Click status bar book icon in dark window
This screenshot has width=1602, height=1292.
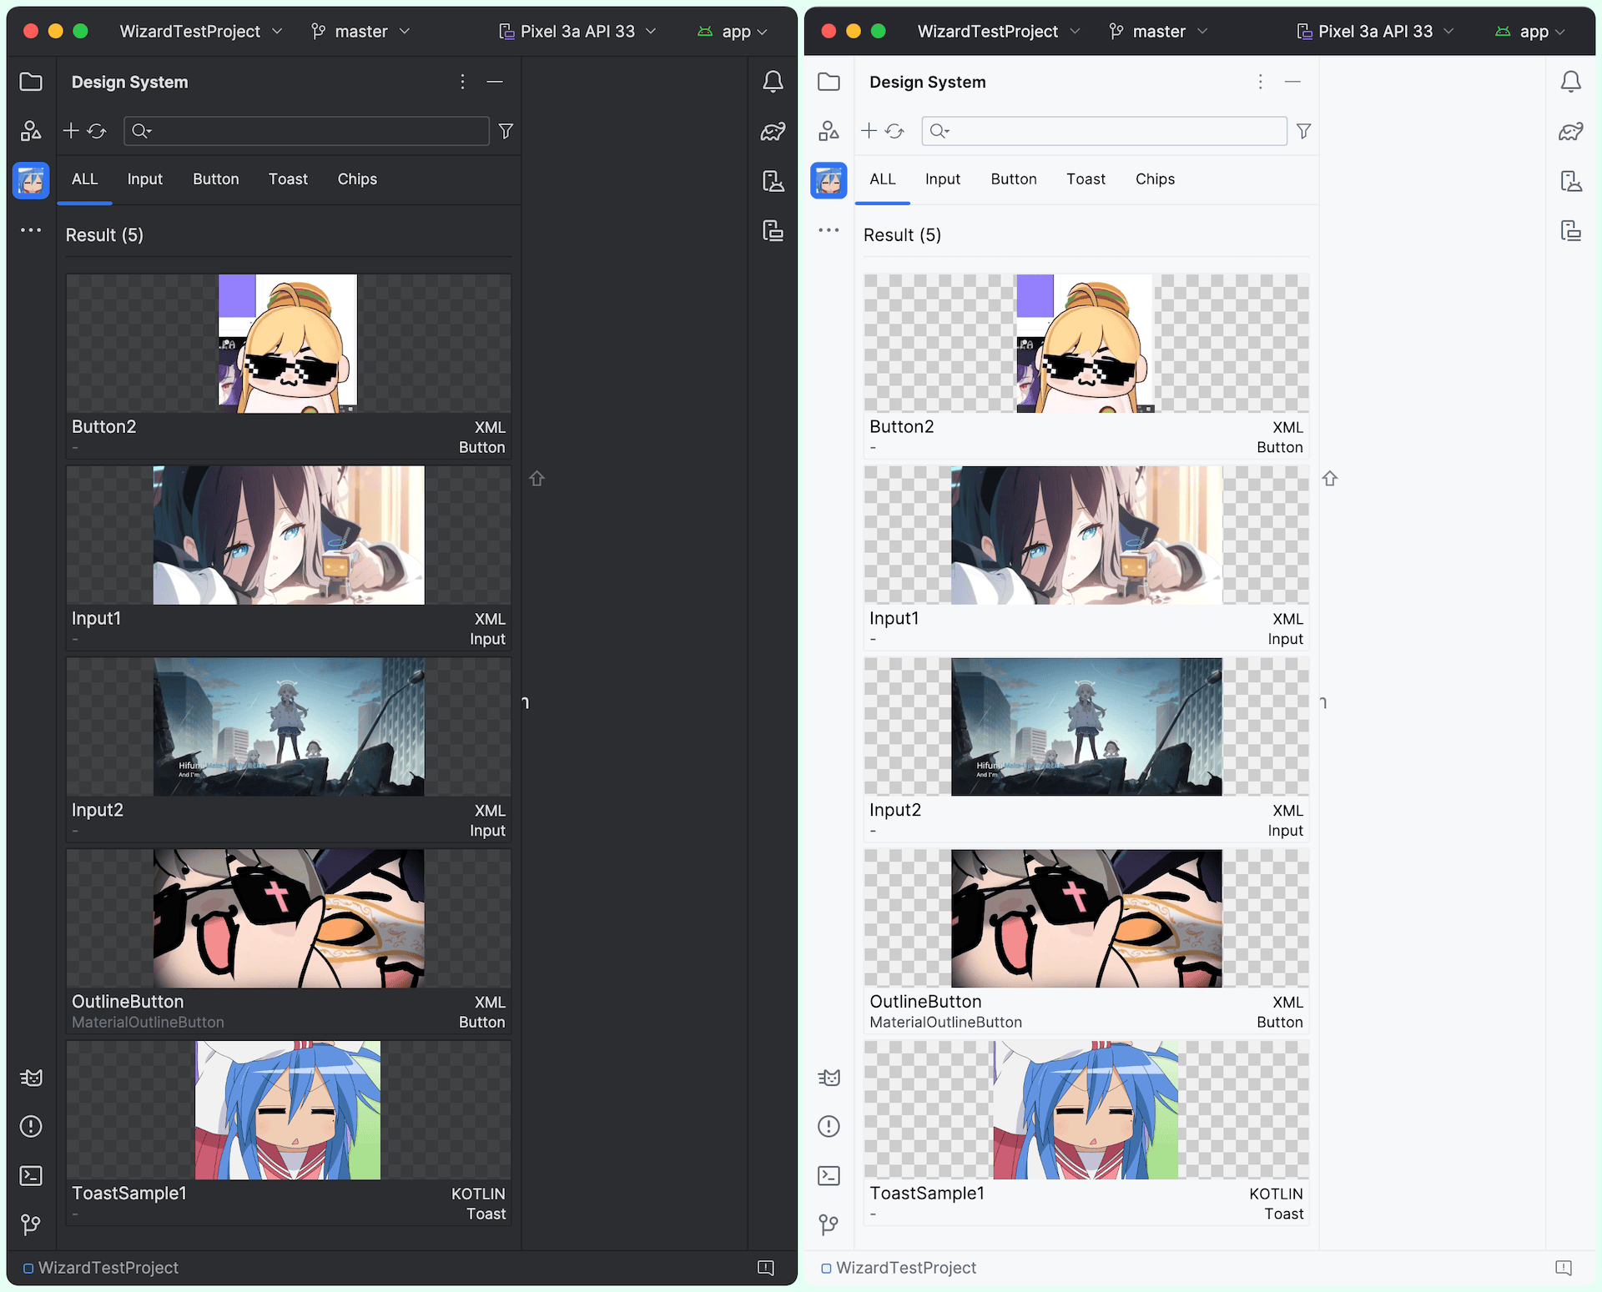[766, 1268]
